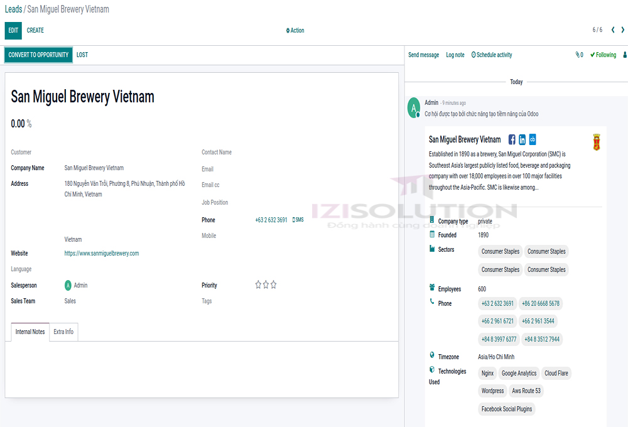Screen dimensions: 628x427
Task: Click the 0.00 percent probability field
Action: [17, 124]
